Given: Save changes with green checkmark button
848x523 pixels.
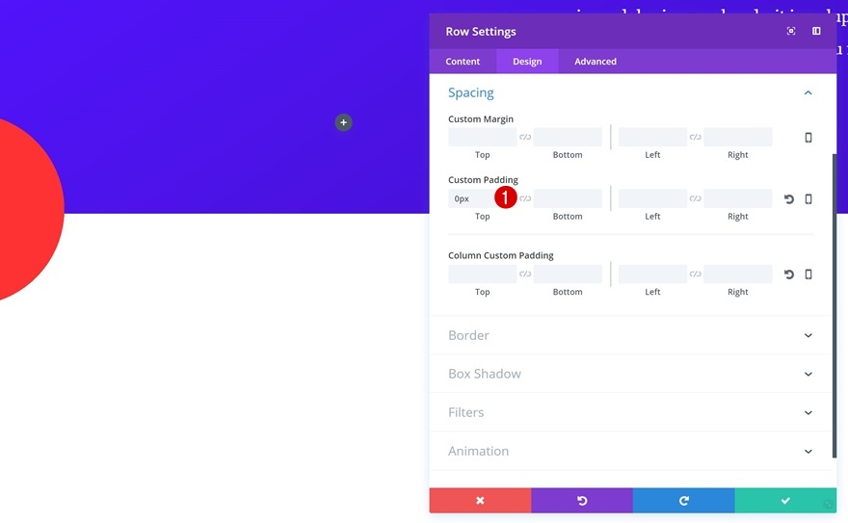Looking at the screenshot, I should (785, 501).
